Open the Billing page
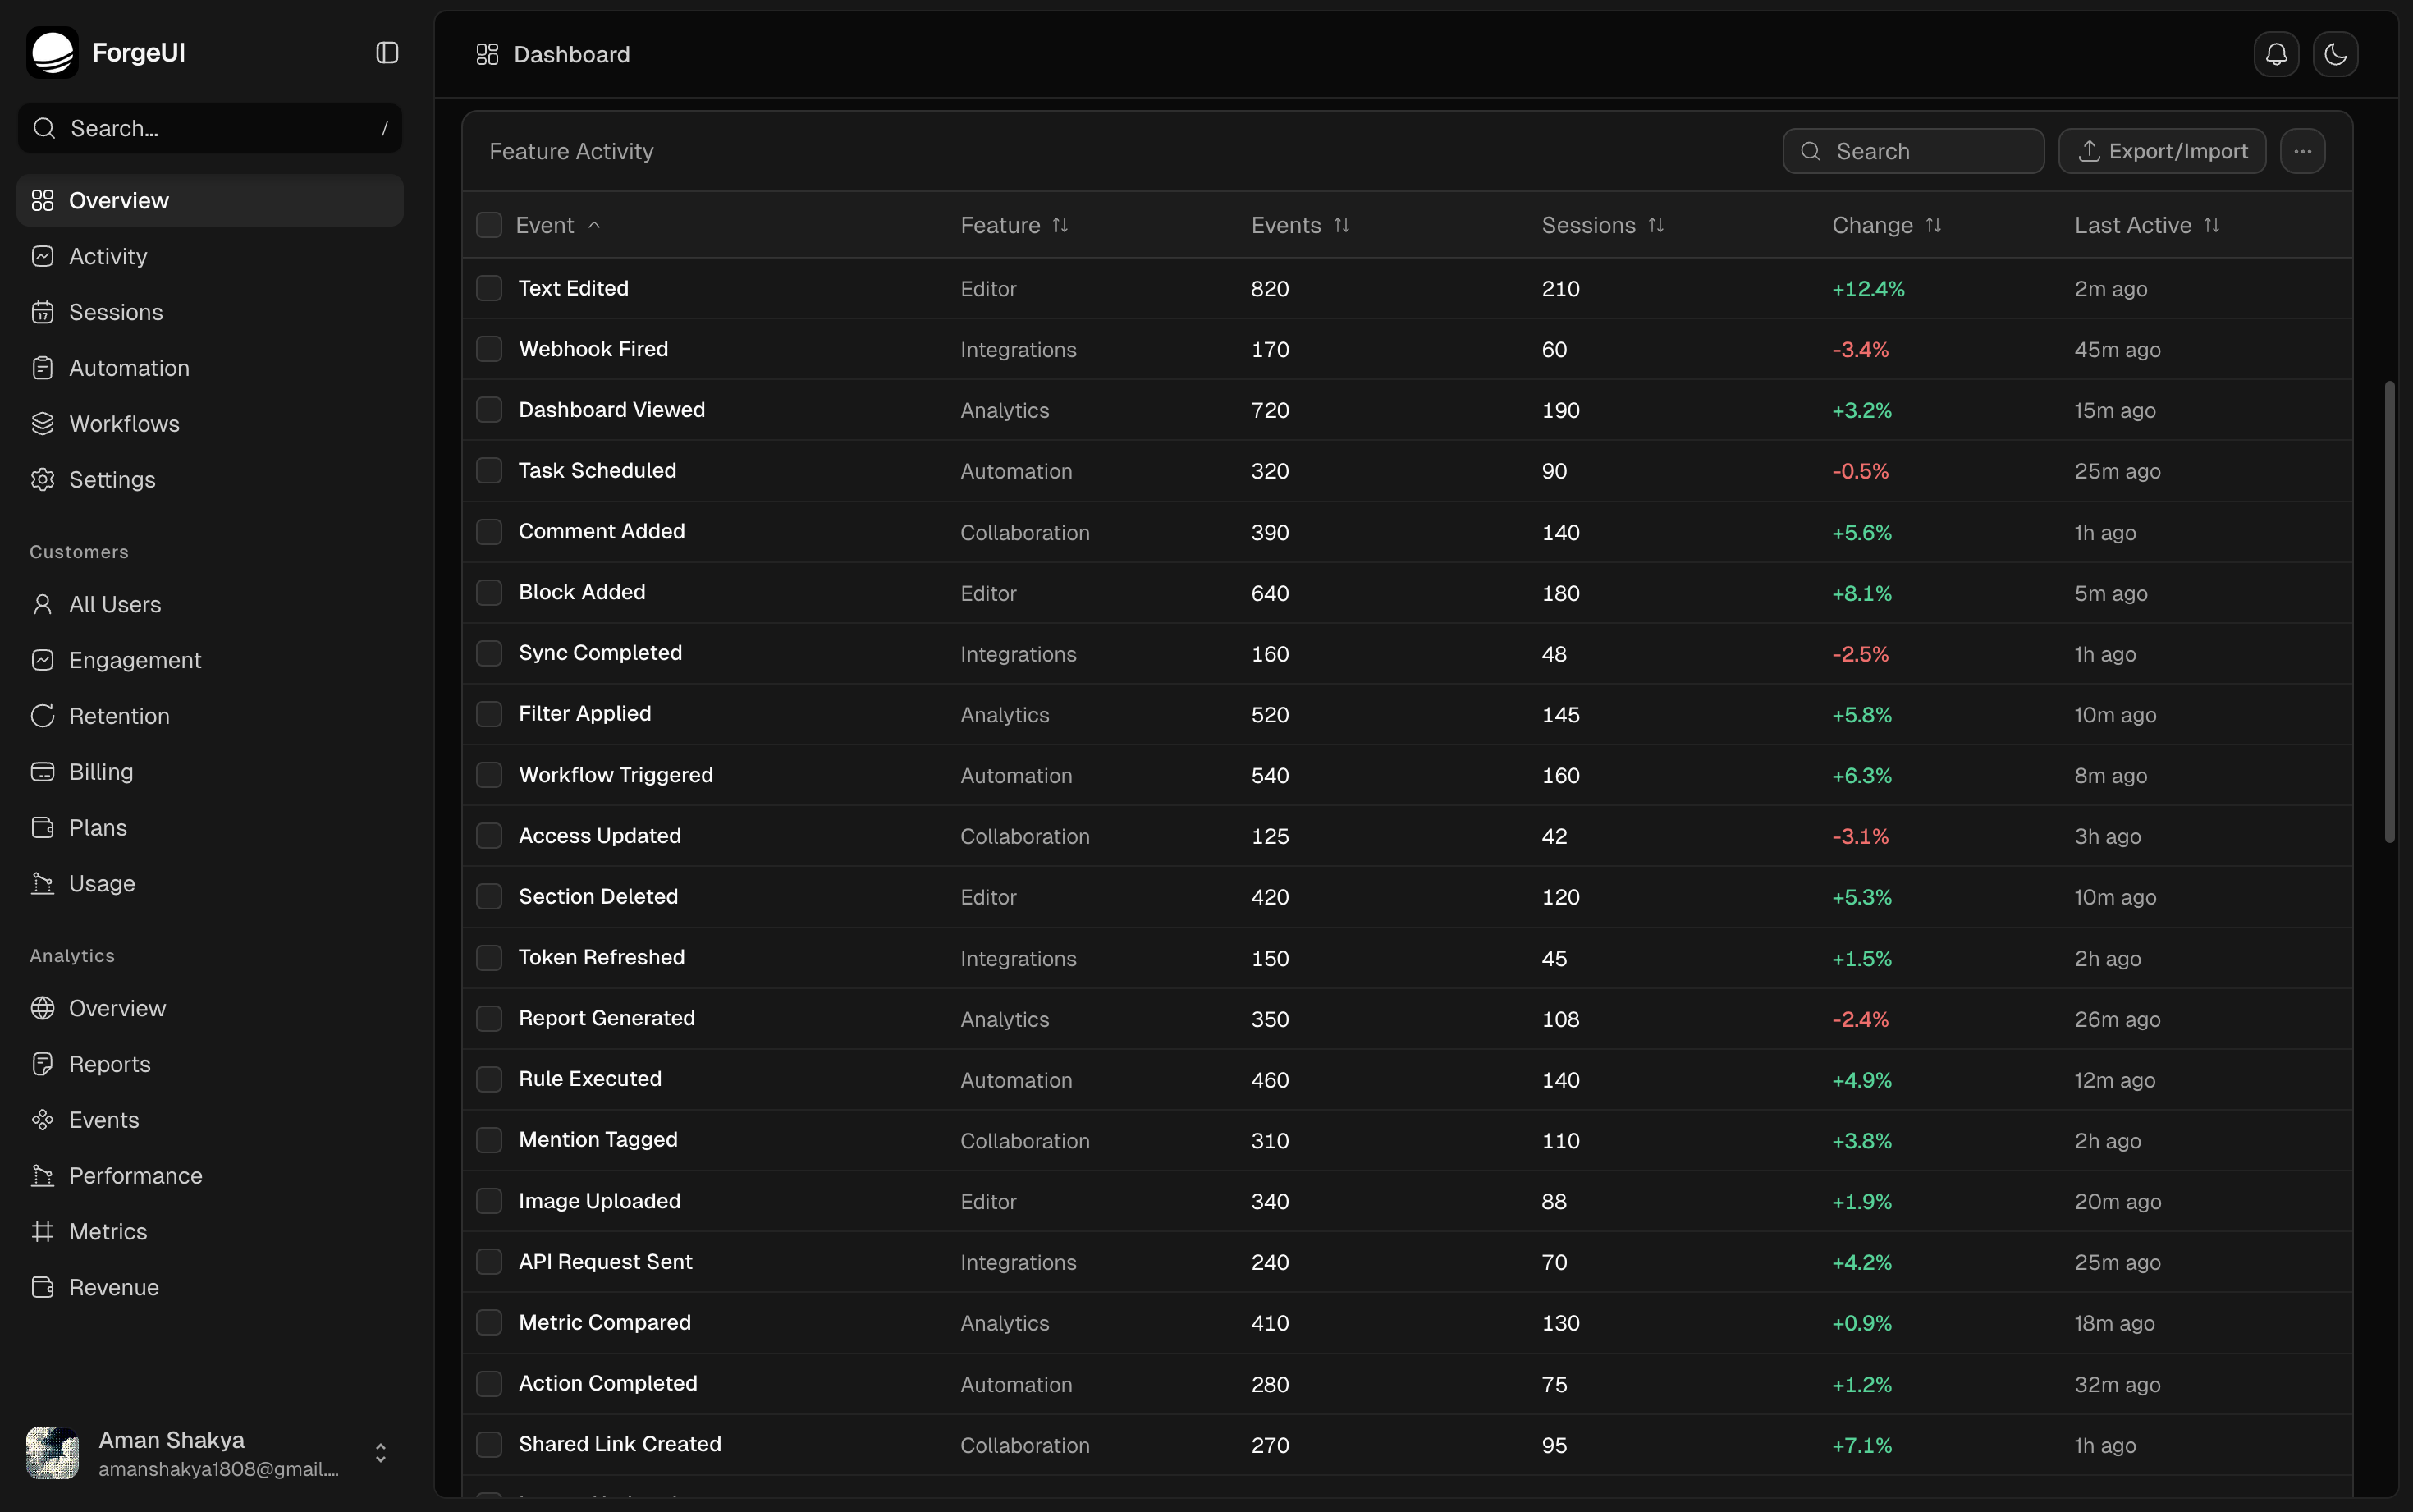This screenshot has height=1512, width=2413. (101, 771)
